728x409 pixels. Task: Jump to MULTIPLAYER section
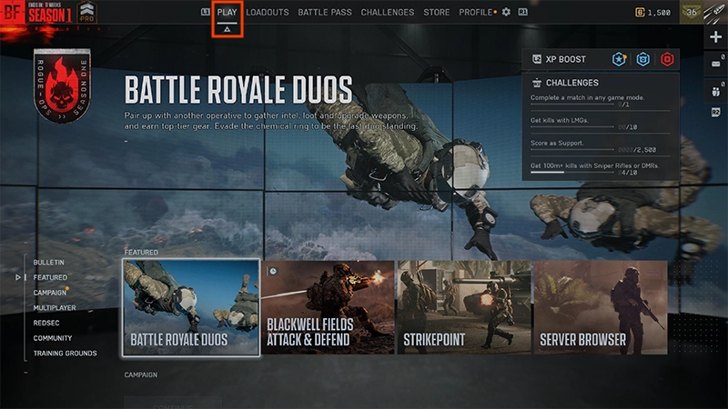tap(55, 308)
